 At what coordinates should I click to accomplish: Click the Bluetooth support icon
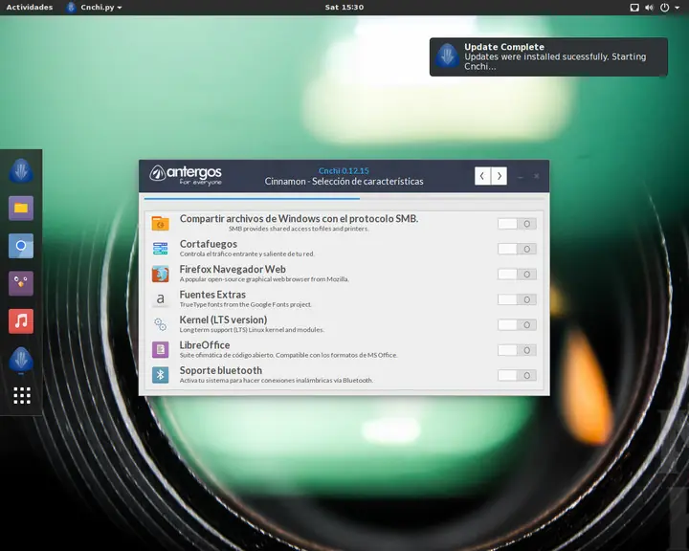click(161, 375)
